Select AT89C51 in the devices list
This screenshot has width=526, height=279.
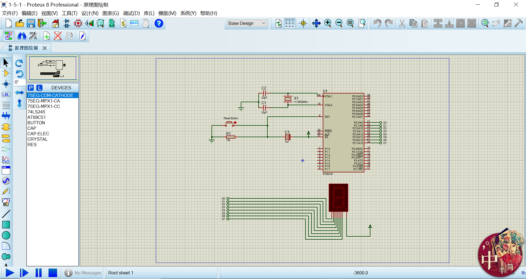coord(36,117)
